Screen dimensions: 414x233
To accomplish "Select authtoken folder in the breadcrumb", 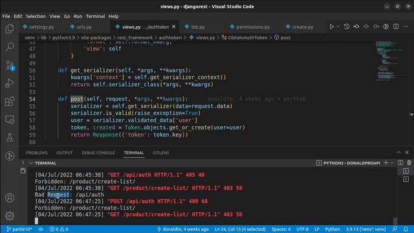I will pyautogui.click(x=170, y=38).
